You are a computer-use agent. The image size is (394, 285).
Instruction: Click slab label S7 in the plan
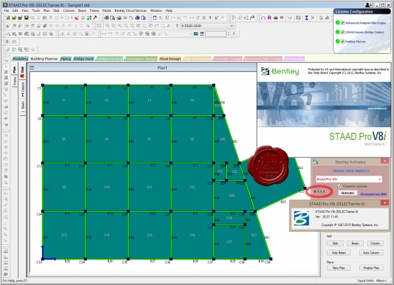click(149, 139)
